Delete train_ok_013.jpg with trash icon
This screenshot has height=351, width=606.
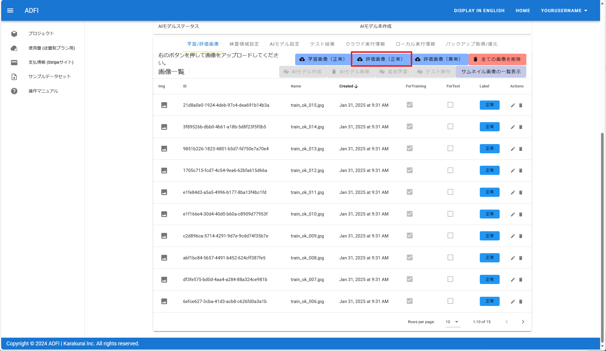click(x=521, y=149)
